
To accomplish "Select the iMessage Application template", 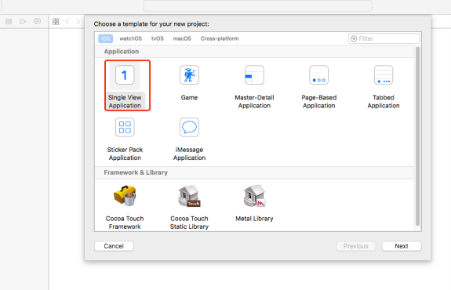I will pyautogui.click(x=189, y=139).
